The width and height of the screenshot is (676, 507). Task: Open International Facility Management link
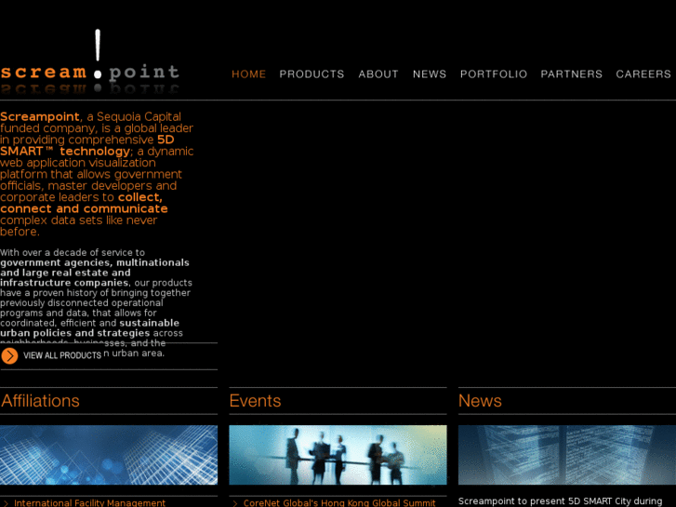click(89, 503)
